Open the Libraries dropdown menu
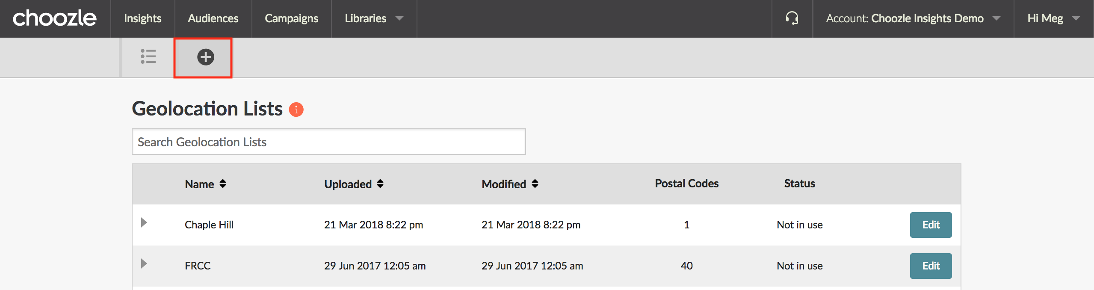The height and width of the screenshot is (290, 1094). click(x=373, y=18)
